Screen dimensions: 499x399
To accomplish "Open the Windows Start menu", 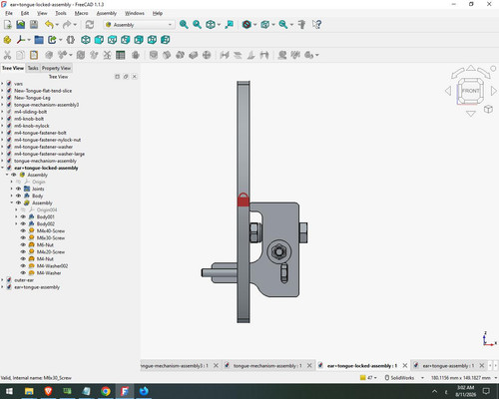I will point(9,391).
